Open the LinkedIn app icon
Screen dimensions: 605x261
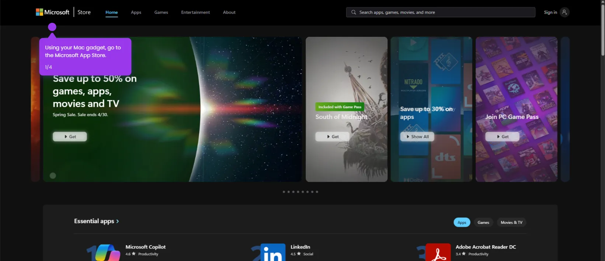273,253
